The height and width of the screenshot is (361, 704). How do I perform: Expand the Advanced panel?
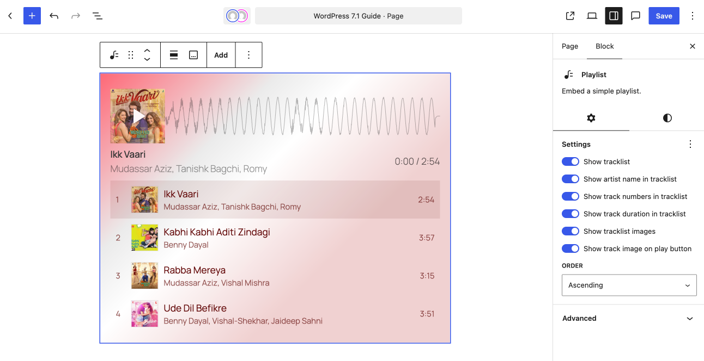(x=629, y=318)
